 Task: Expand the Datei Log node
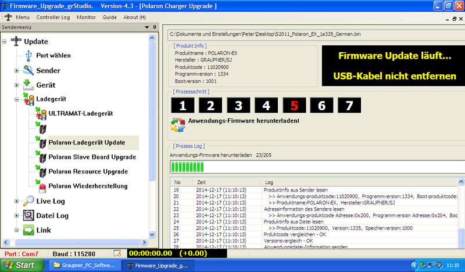pyautogui.click(x=17, y=216)
